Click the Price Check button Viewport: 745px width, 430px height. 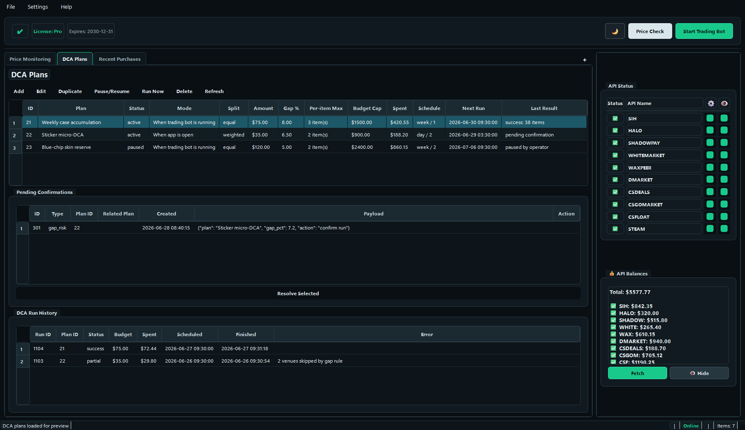(650, 31)
